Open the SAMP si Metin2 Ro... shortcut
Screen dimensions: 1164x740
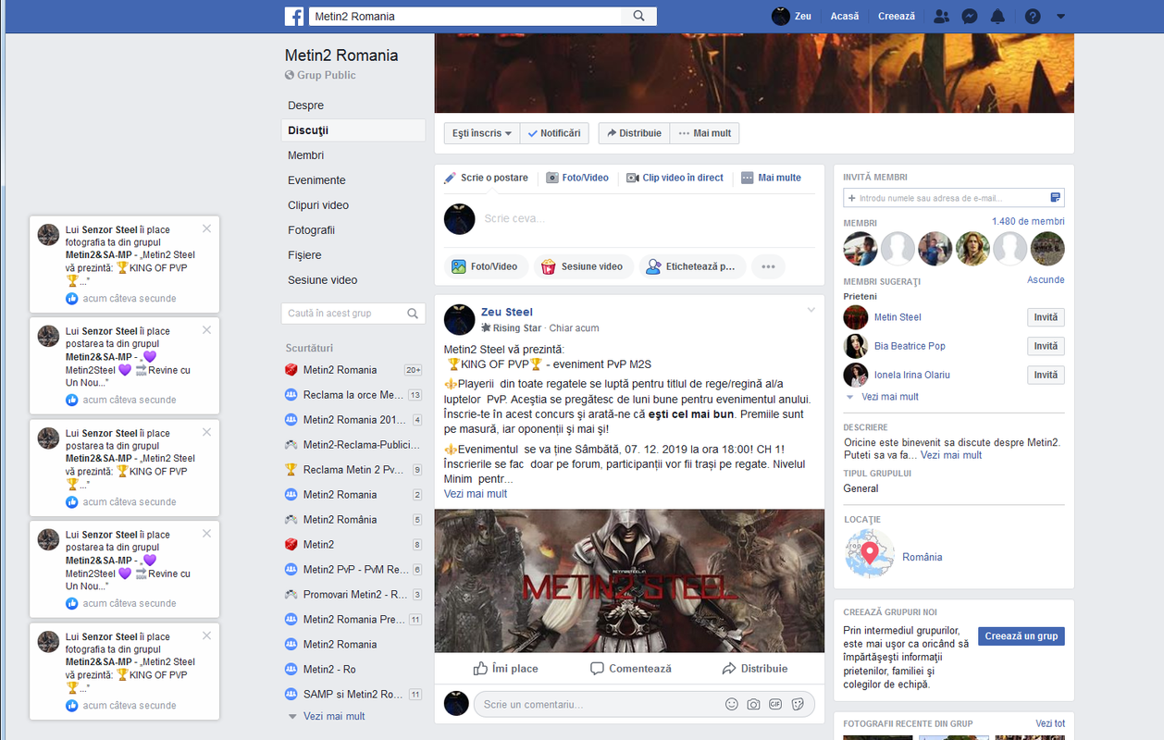(x=353, y=695)
